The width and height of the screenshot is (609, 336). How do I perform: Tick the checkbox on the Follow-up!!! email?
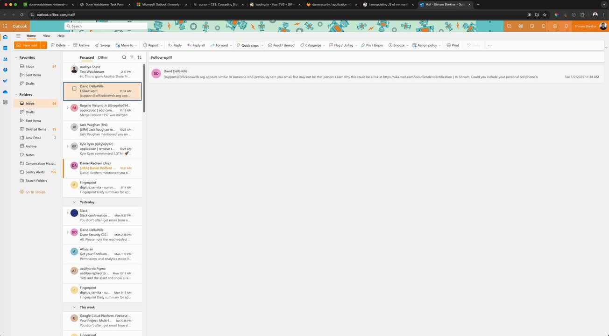pos(74,88)
